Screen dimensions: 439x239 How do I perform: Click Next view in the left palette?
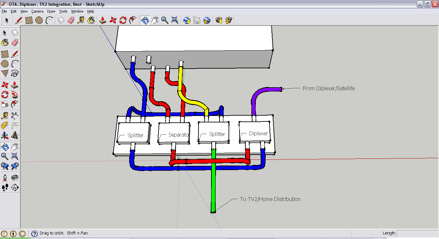(15, 167)
